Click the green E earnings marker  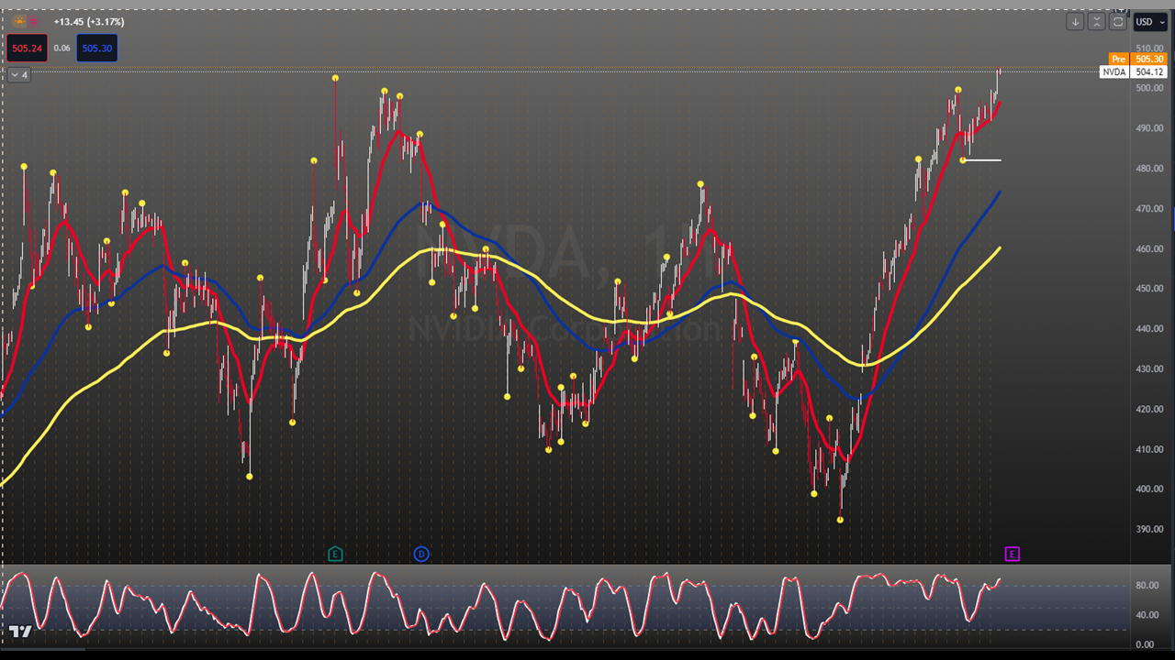(x=335, y=554)
